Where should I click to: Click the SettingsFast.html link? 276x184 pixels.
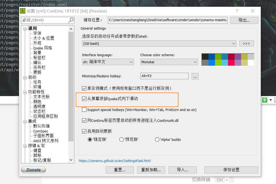point(114,161)
